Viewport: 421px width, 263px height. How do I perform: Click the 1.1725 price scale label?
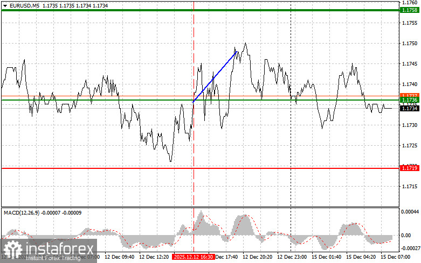click(x=410, y=145)
